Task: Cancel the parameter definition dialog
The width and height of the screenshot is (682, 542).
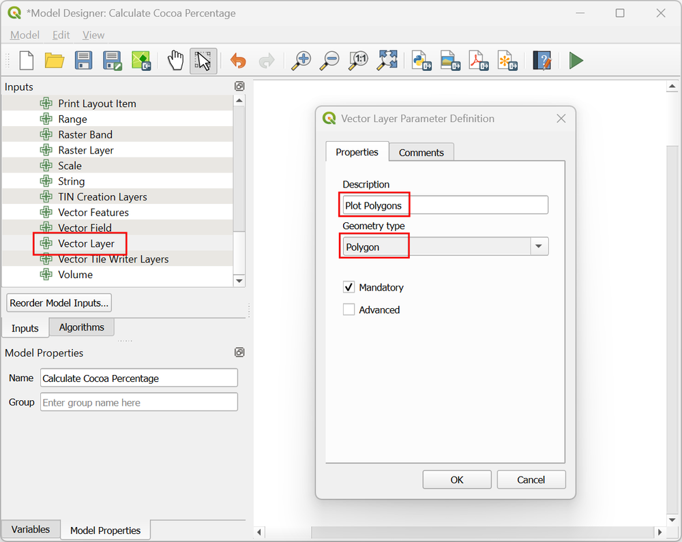Action: click(x=531, y=479)
